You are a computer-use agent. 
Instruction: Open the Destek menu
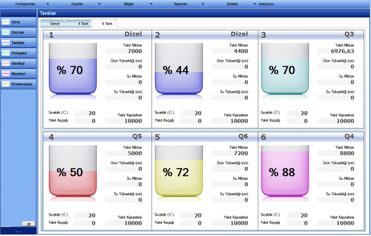point(232,4)
